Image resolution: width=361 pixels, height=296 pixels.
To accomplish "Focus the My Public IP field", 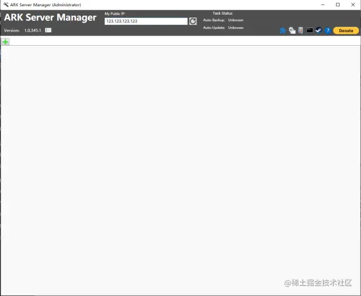I will 146,21.
